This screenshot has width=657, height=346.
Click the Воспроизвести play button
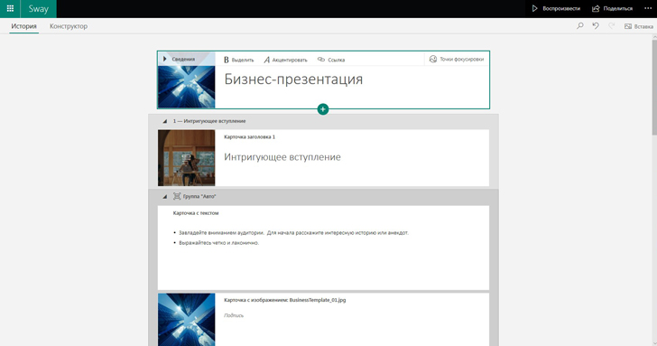[556, 8]
